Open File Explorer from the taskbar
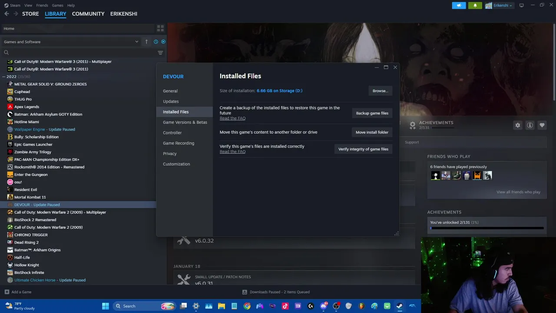 click(x=222, y=306)
